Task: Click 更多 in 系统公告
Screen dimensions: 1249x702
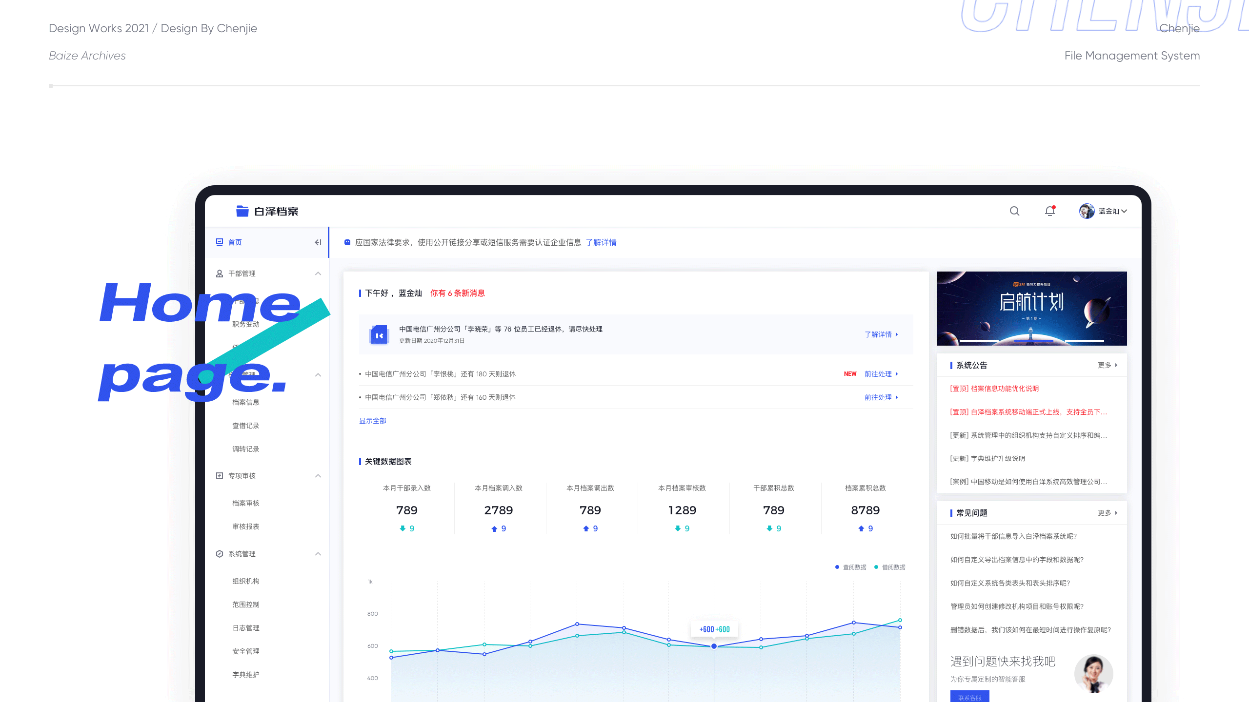Action: tap(1108, 365)
